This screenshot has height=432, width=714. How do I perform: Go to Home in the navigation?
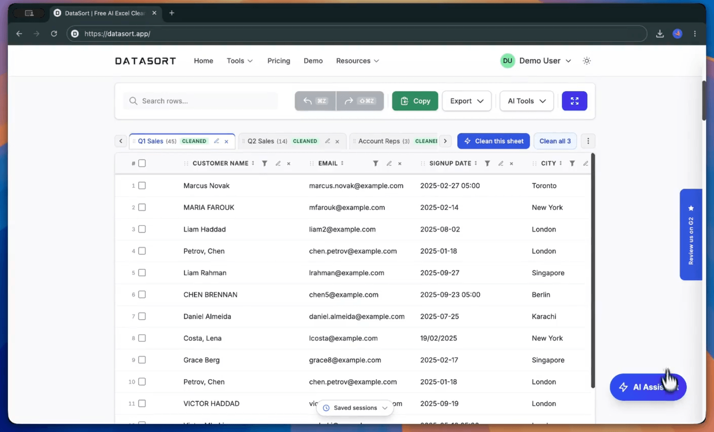tap(204, 61)
